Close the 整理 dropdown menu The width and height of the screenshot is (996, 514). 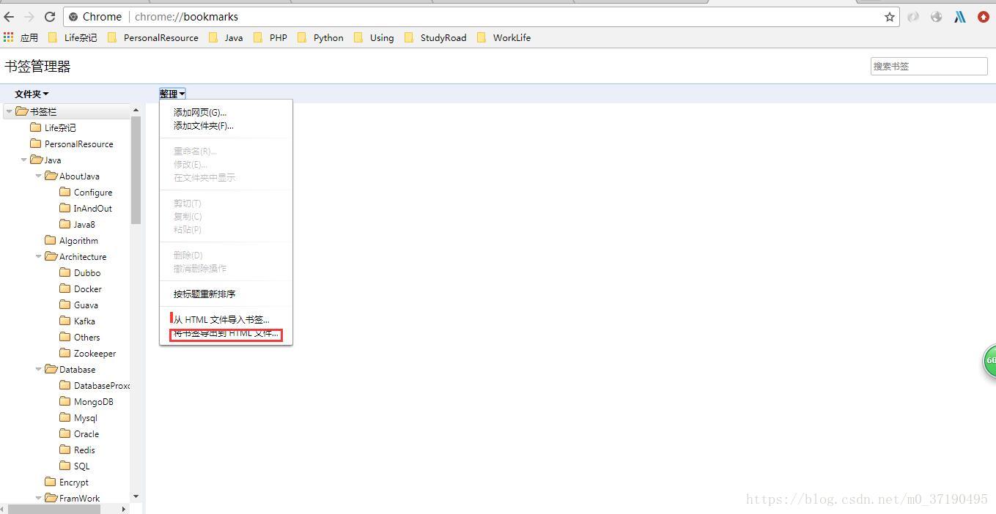[x=172, y=94]
